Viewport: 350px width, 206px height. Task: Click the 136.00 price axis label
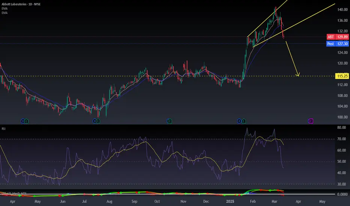click(x=342, y=21)
